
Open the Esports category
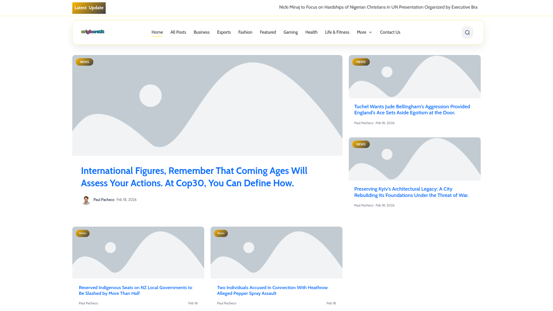coord(224,32)
